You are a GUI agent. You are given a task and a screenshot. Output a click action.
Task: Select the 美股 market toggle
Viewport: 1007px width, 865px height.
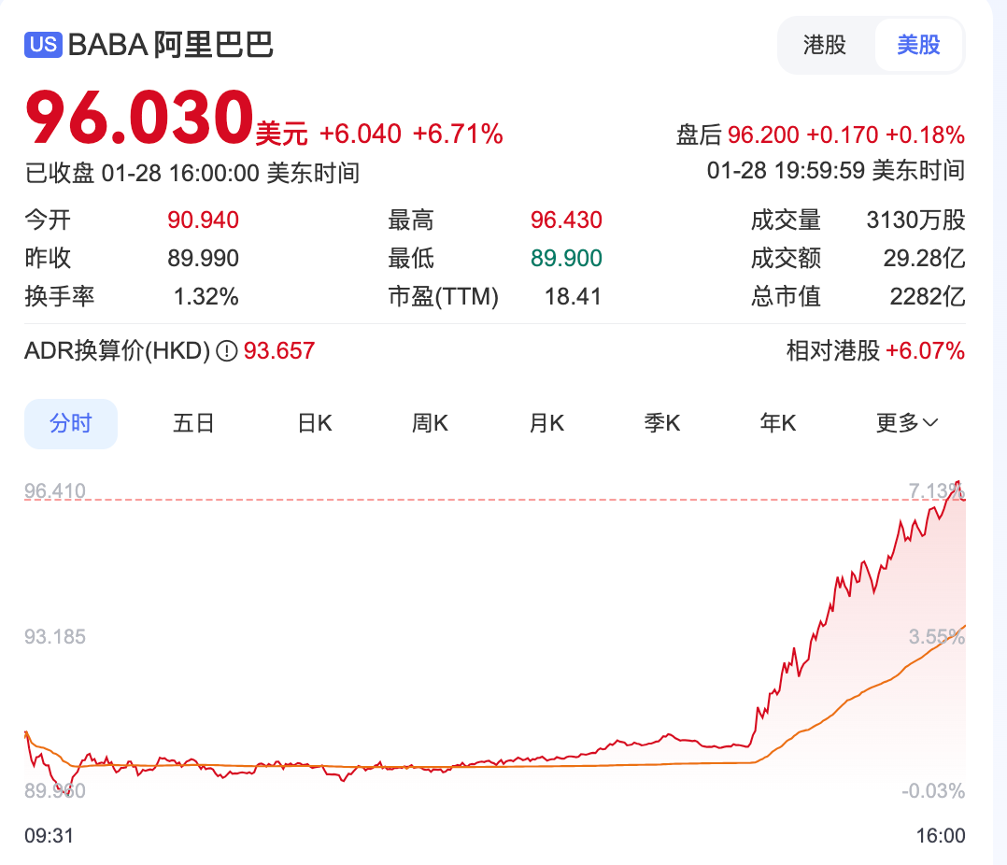tap(918, 45)
